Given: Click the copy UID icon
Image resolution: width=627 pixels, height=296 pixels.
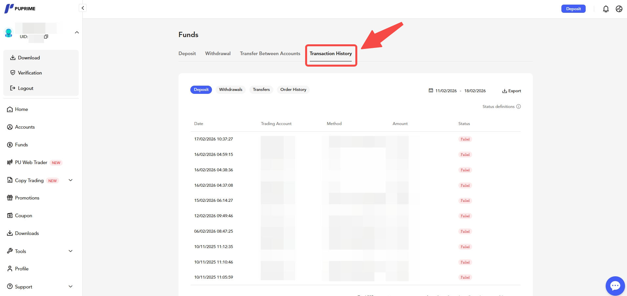Looking at the screenshot, I should [x=46, y=36].
